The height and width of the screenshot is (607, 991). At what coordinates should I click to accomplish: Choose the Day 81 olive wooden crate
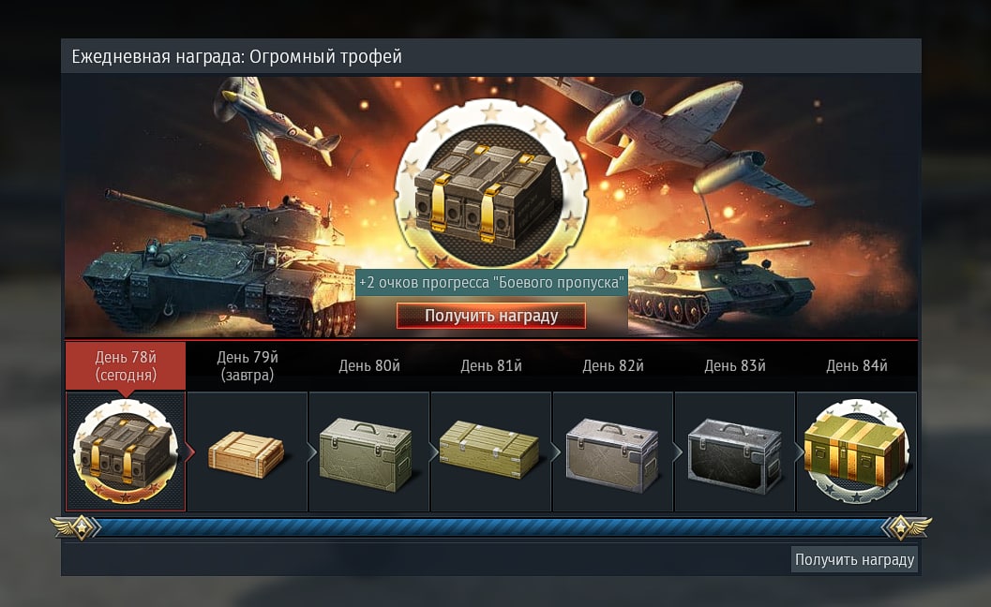(489, 450)
